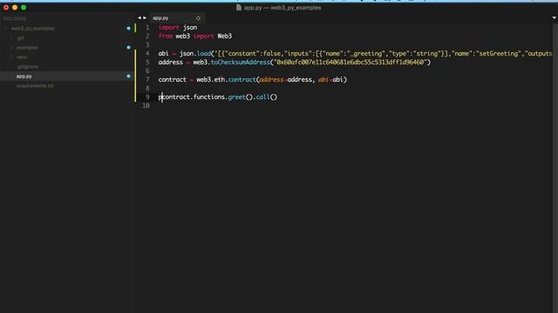
Task: Click 'web3.eth.contract' on line 7
Action: (x=226, y=80)
